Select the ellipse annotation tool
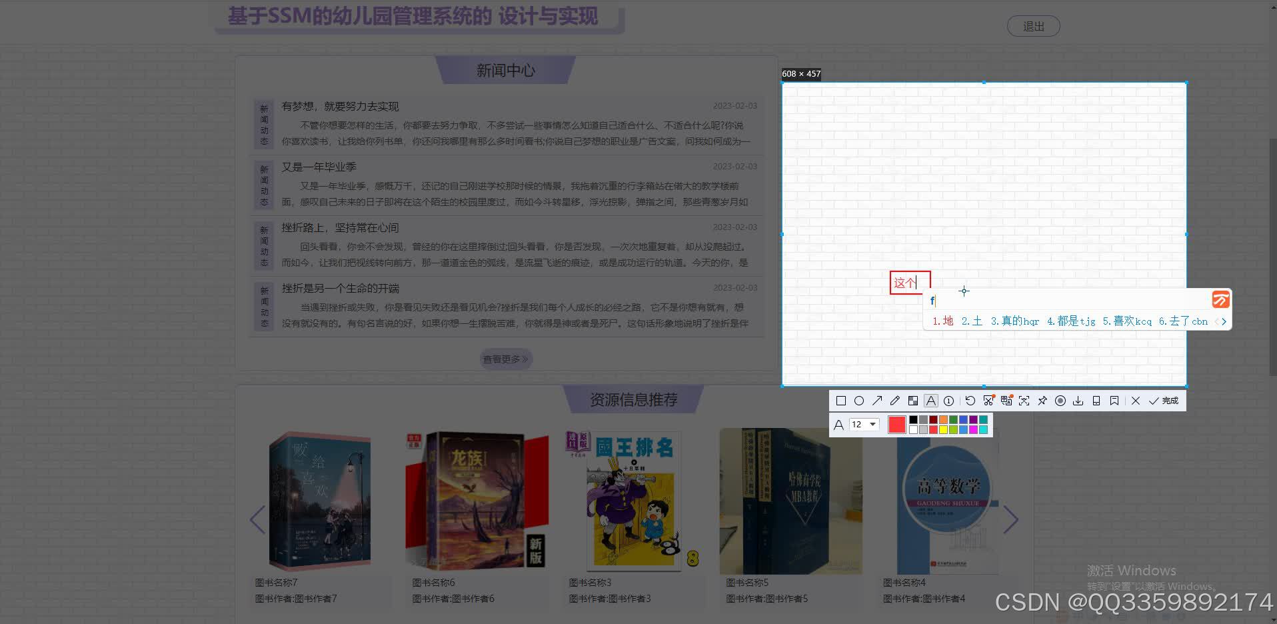The height and width of the screenshot is (624, 1277). pyautogui.click(x=859, y=401)
